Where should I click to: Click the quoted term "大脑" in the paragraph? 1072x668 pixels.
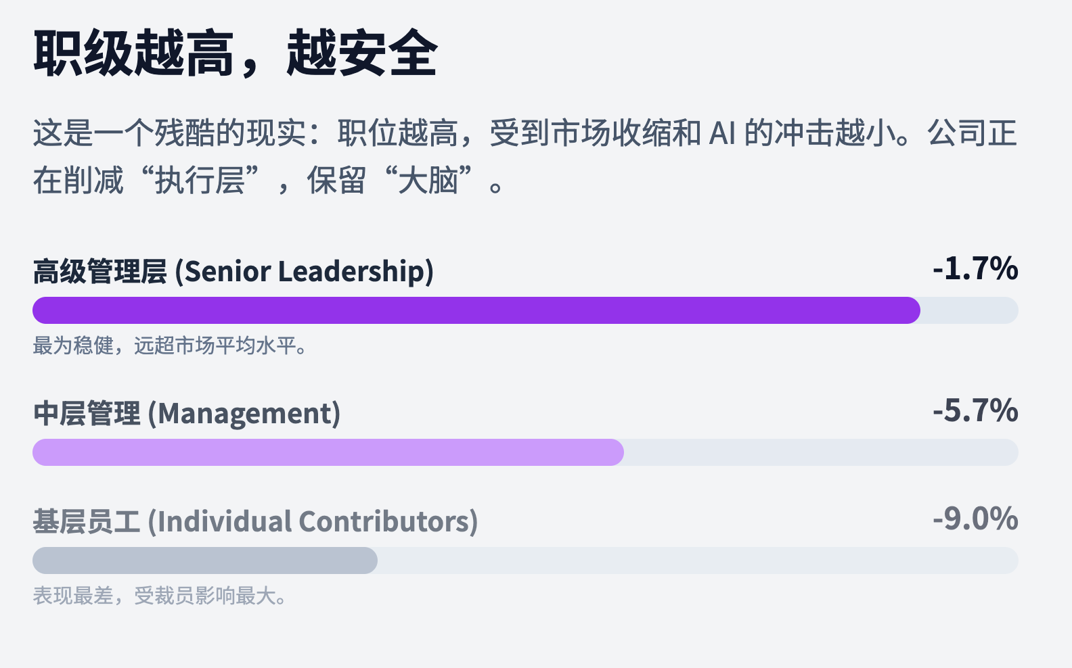(428, 181)
